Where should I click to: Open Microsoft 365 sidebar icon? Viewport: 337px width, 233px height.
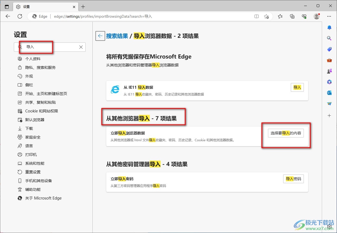[329, 82]
